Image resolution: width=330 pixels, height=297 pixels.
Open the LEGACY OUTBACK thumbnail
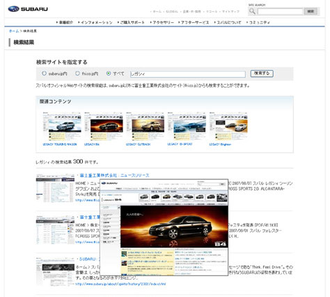pyautogui.click(x=145, y=126)
